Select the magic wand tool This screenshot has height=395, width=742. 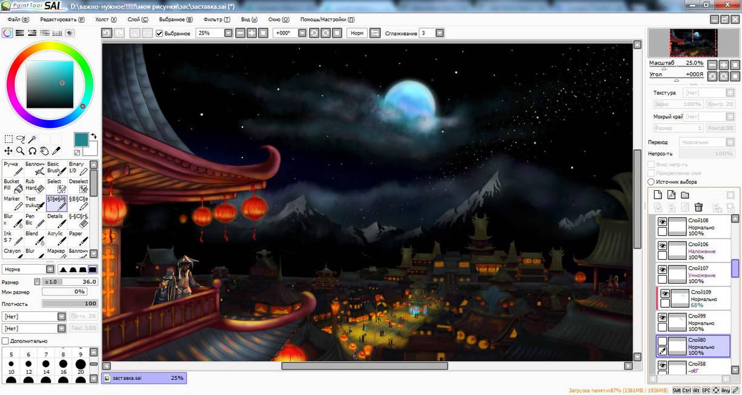[x=32, y=139]
